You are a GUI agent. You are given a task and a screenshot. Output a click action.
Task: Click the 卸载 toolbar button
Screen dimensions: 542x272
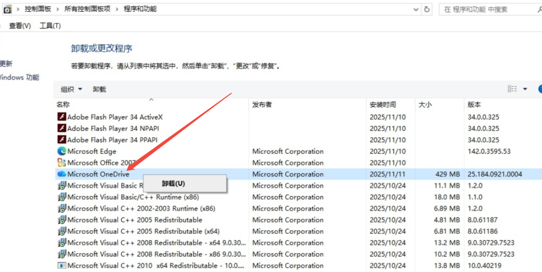[x=99, y=90]
